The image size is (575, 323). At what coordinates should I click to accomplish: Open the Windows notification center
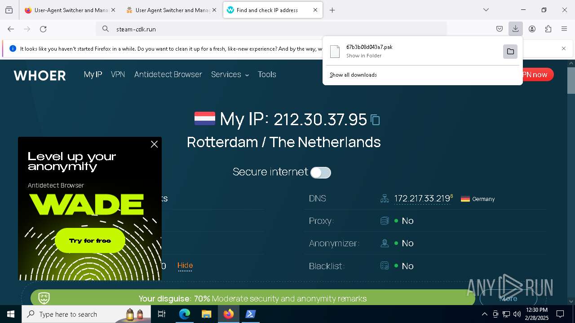tap(560, 314)
